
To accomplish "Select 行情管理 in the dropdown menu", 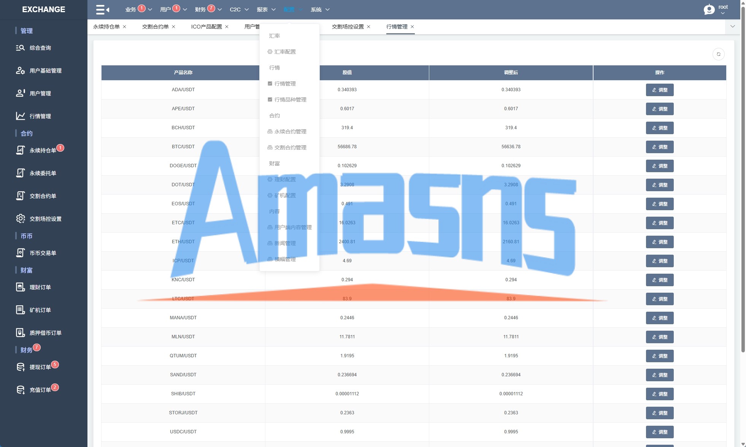I will click(282, 84).
